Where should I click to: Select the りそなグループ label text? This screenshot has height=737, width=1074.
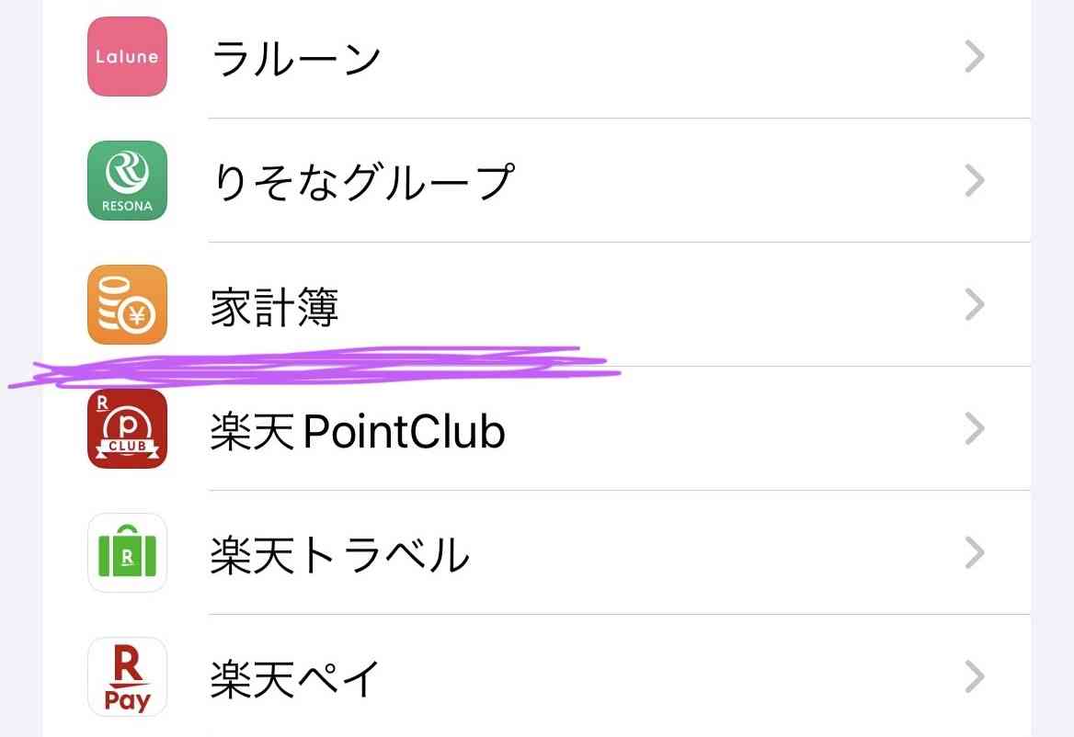tap(364, 182)
